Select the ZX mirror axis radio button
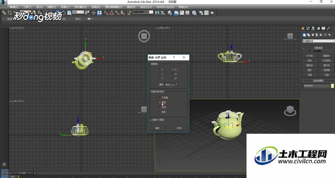Viewport: 335px width, 178px height. pos(173,78)
